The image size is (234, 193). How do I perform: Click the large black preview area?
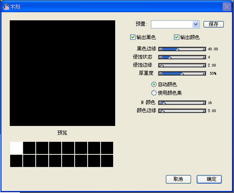point(62,73)
